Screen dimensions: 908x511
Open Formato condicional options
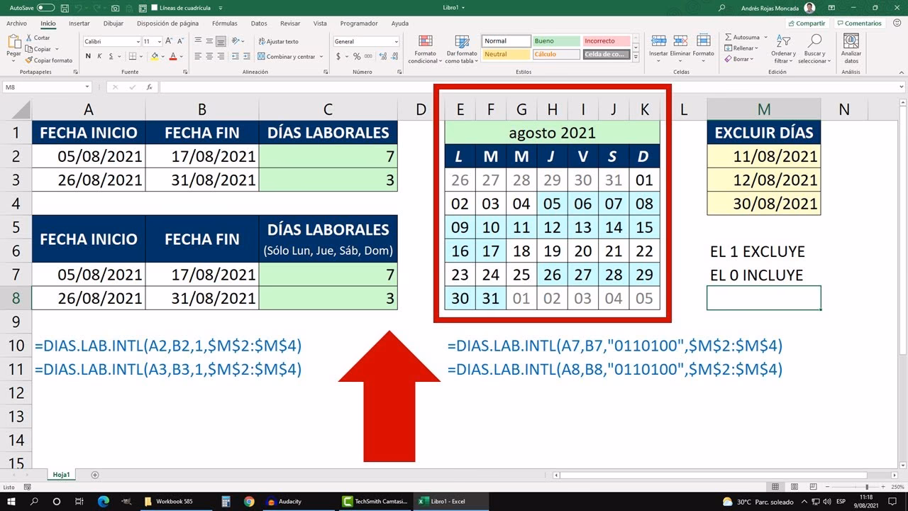424,48
